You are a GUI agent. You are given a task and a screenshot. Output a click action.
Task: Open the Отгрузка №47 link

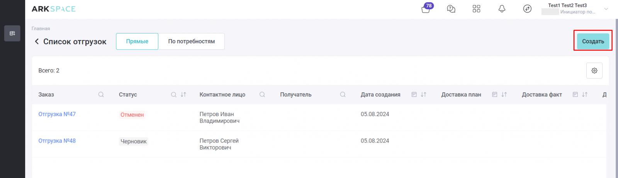click(x=57, y=114)
